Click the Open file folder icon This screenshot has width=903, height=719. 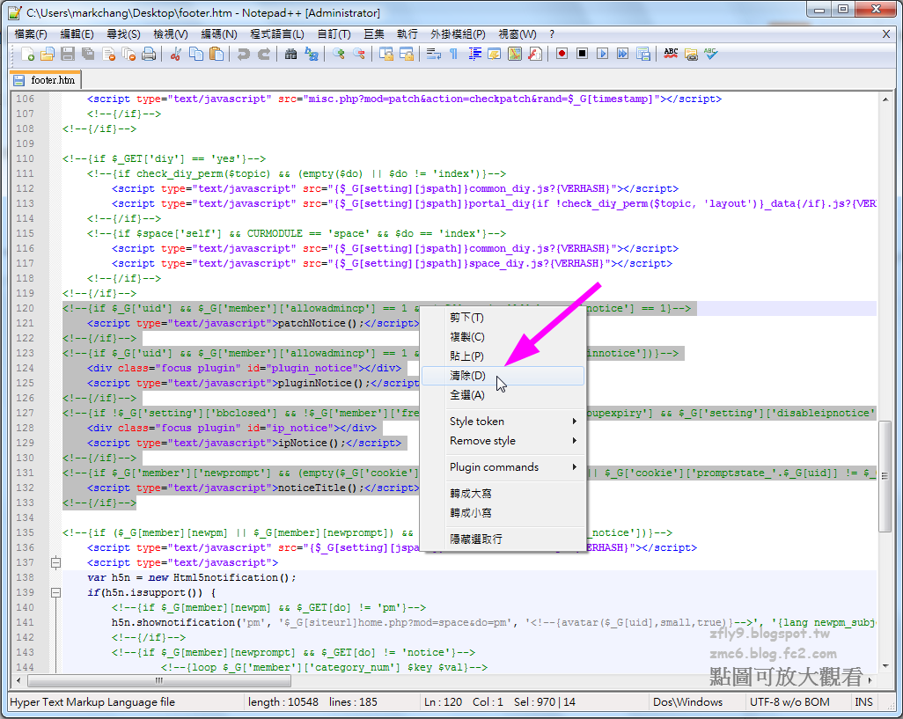click(x=48, y=54)
